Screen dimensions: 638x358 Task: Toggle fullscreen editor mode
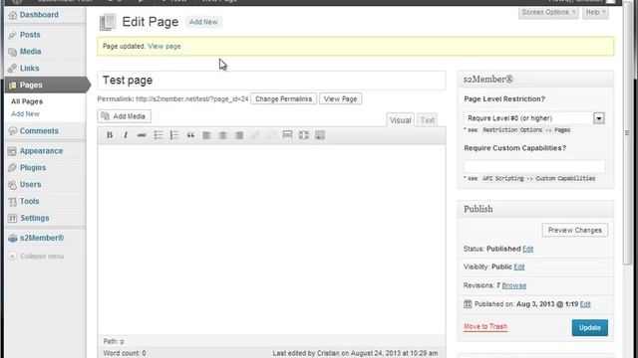pyautogui.click(x=303, y=135)
